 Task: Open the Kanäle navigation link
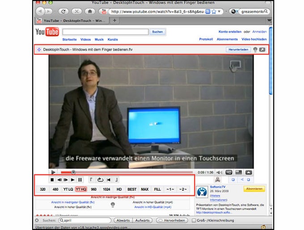click(x=113, y=39)
